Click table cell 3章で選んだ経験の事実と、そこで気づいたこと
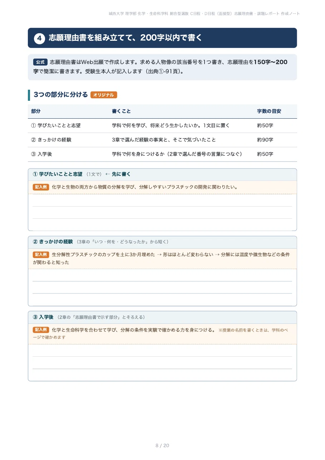 [164, 140]
